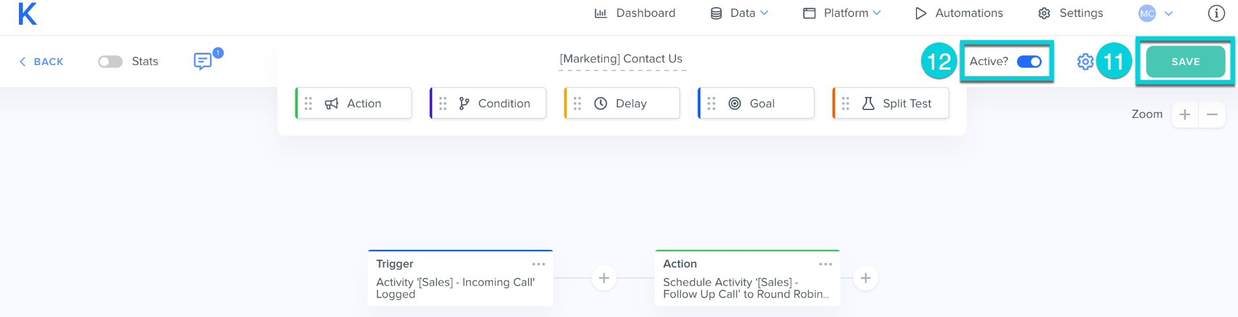Click the comments icon with notification badge
1238x317 pixels.
tap(203, 61)
